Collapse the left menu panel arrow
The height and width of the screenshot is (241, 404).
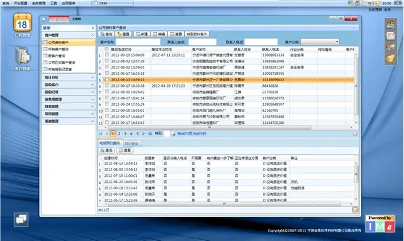93,28
